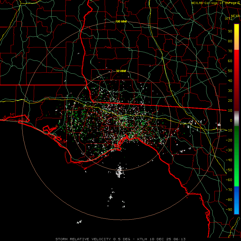Click the "KTLH" station identifier

pyautogui.click(x=142, y=239)
